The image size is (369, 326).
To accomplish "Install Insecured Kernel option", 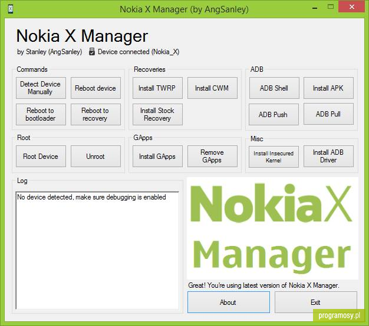I will pos(274,157).
